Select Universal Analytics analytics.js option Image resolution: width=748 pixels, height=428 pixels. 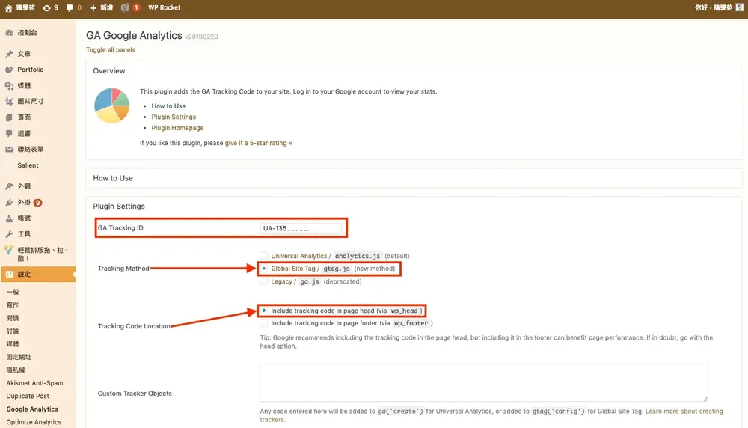click(264, 256)
